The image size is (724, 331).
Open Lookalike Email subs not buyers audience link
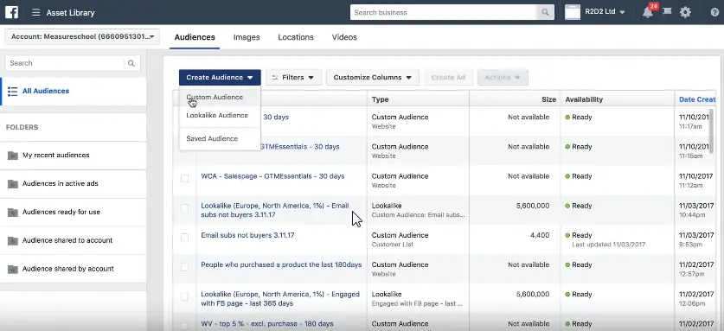tap(275, 210)
